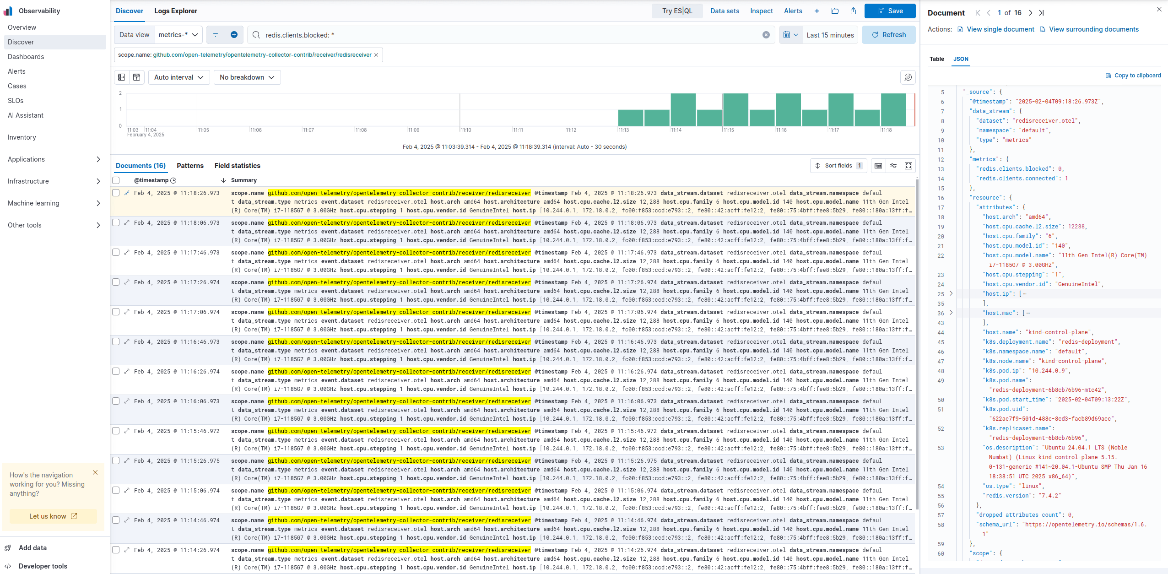The width and height of the screenshot is (1168, 574).
Task: Enter fullscreen mode on the documents table
Action: pyautogui.click(x=908, y=166)
